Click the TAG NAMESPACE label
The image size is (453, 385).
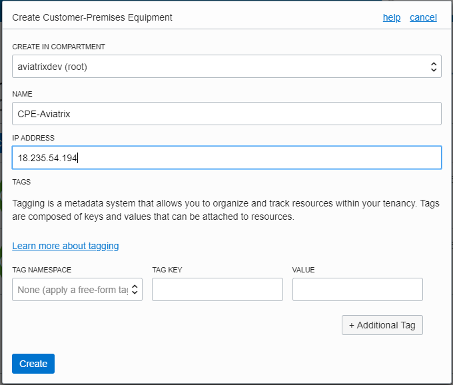tap(41, 270)
